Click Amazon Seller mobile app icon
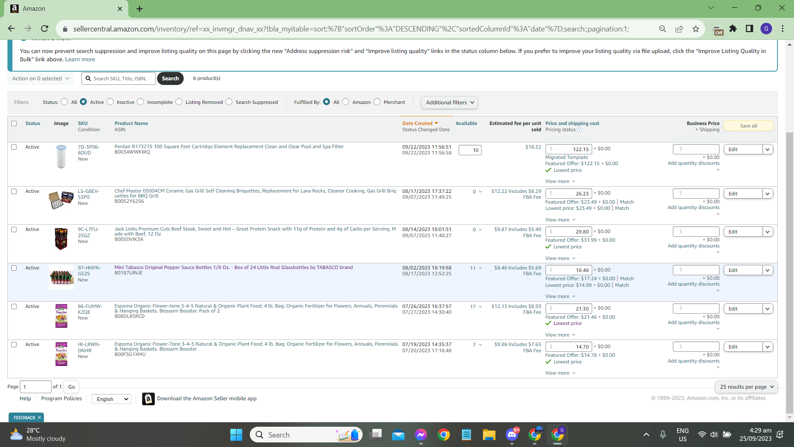The image size is (794, 447). pyautogui.click(x=148, y=399)
